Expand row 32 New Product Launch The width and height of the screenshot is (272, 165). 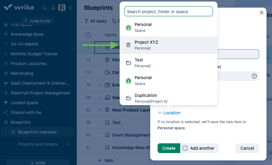100,110
